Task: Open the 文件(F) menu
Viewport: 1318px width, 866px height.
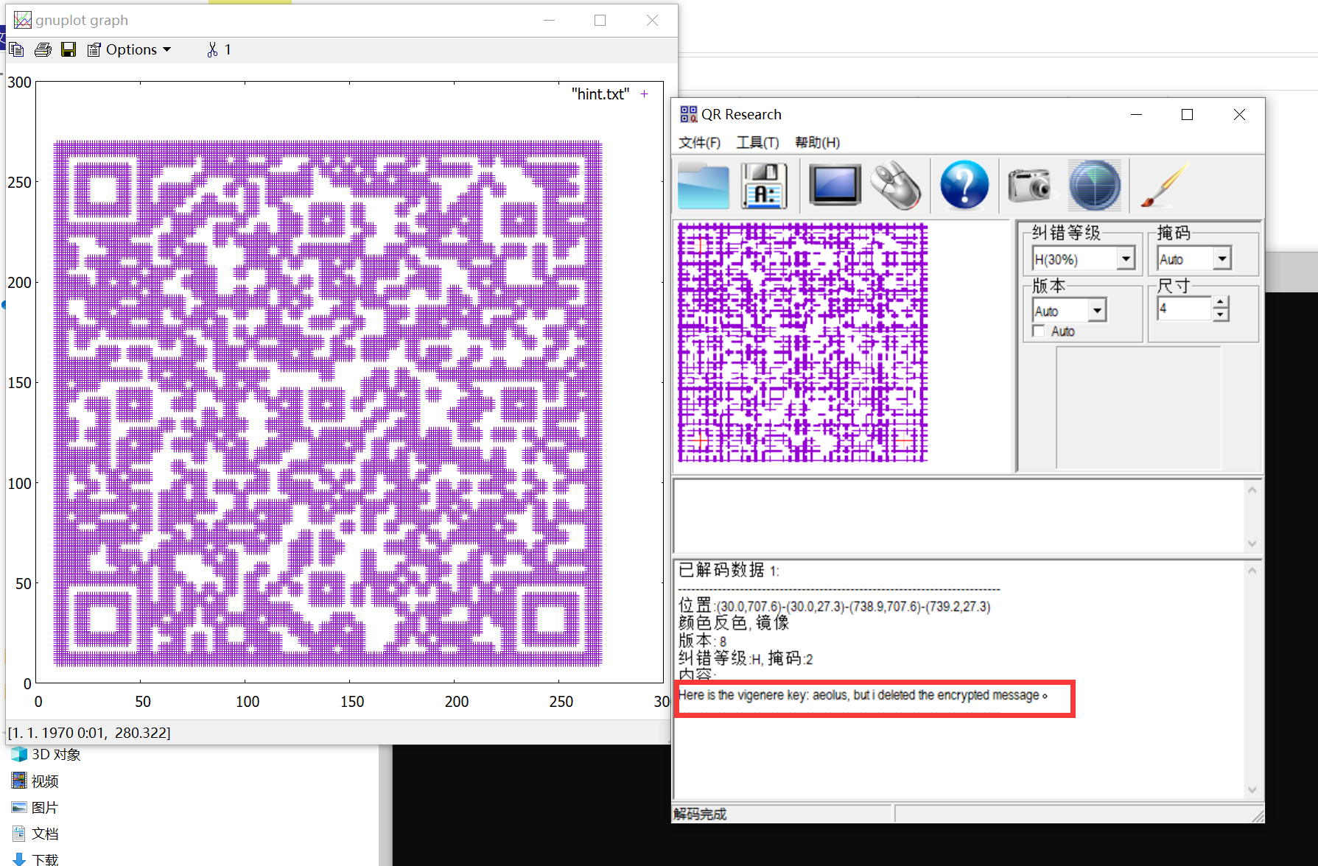Action: (x=699, y=142)
